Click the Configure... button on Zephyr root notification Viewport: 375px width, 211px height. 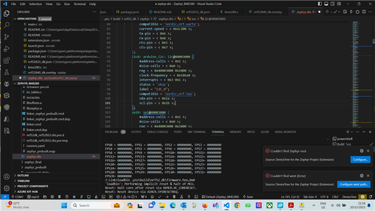(x=360, y=159)
